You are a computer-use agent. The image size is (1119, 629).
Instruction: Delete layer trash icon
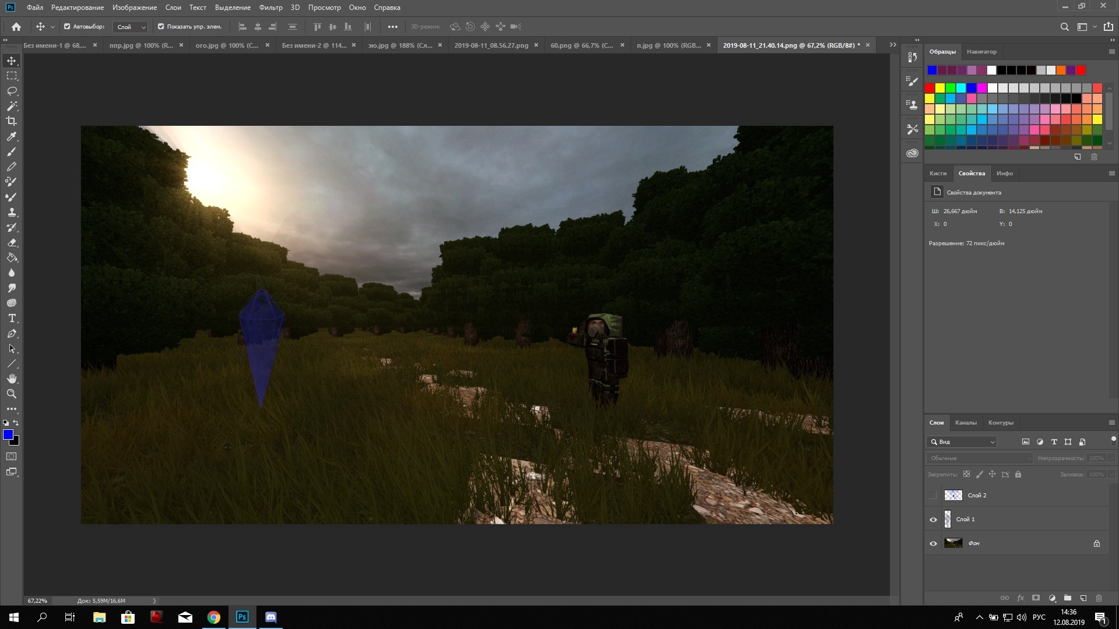(1099, 598)
